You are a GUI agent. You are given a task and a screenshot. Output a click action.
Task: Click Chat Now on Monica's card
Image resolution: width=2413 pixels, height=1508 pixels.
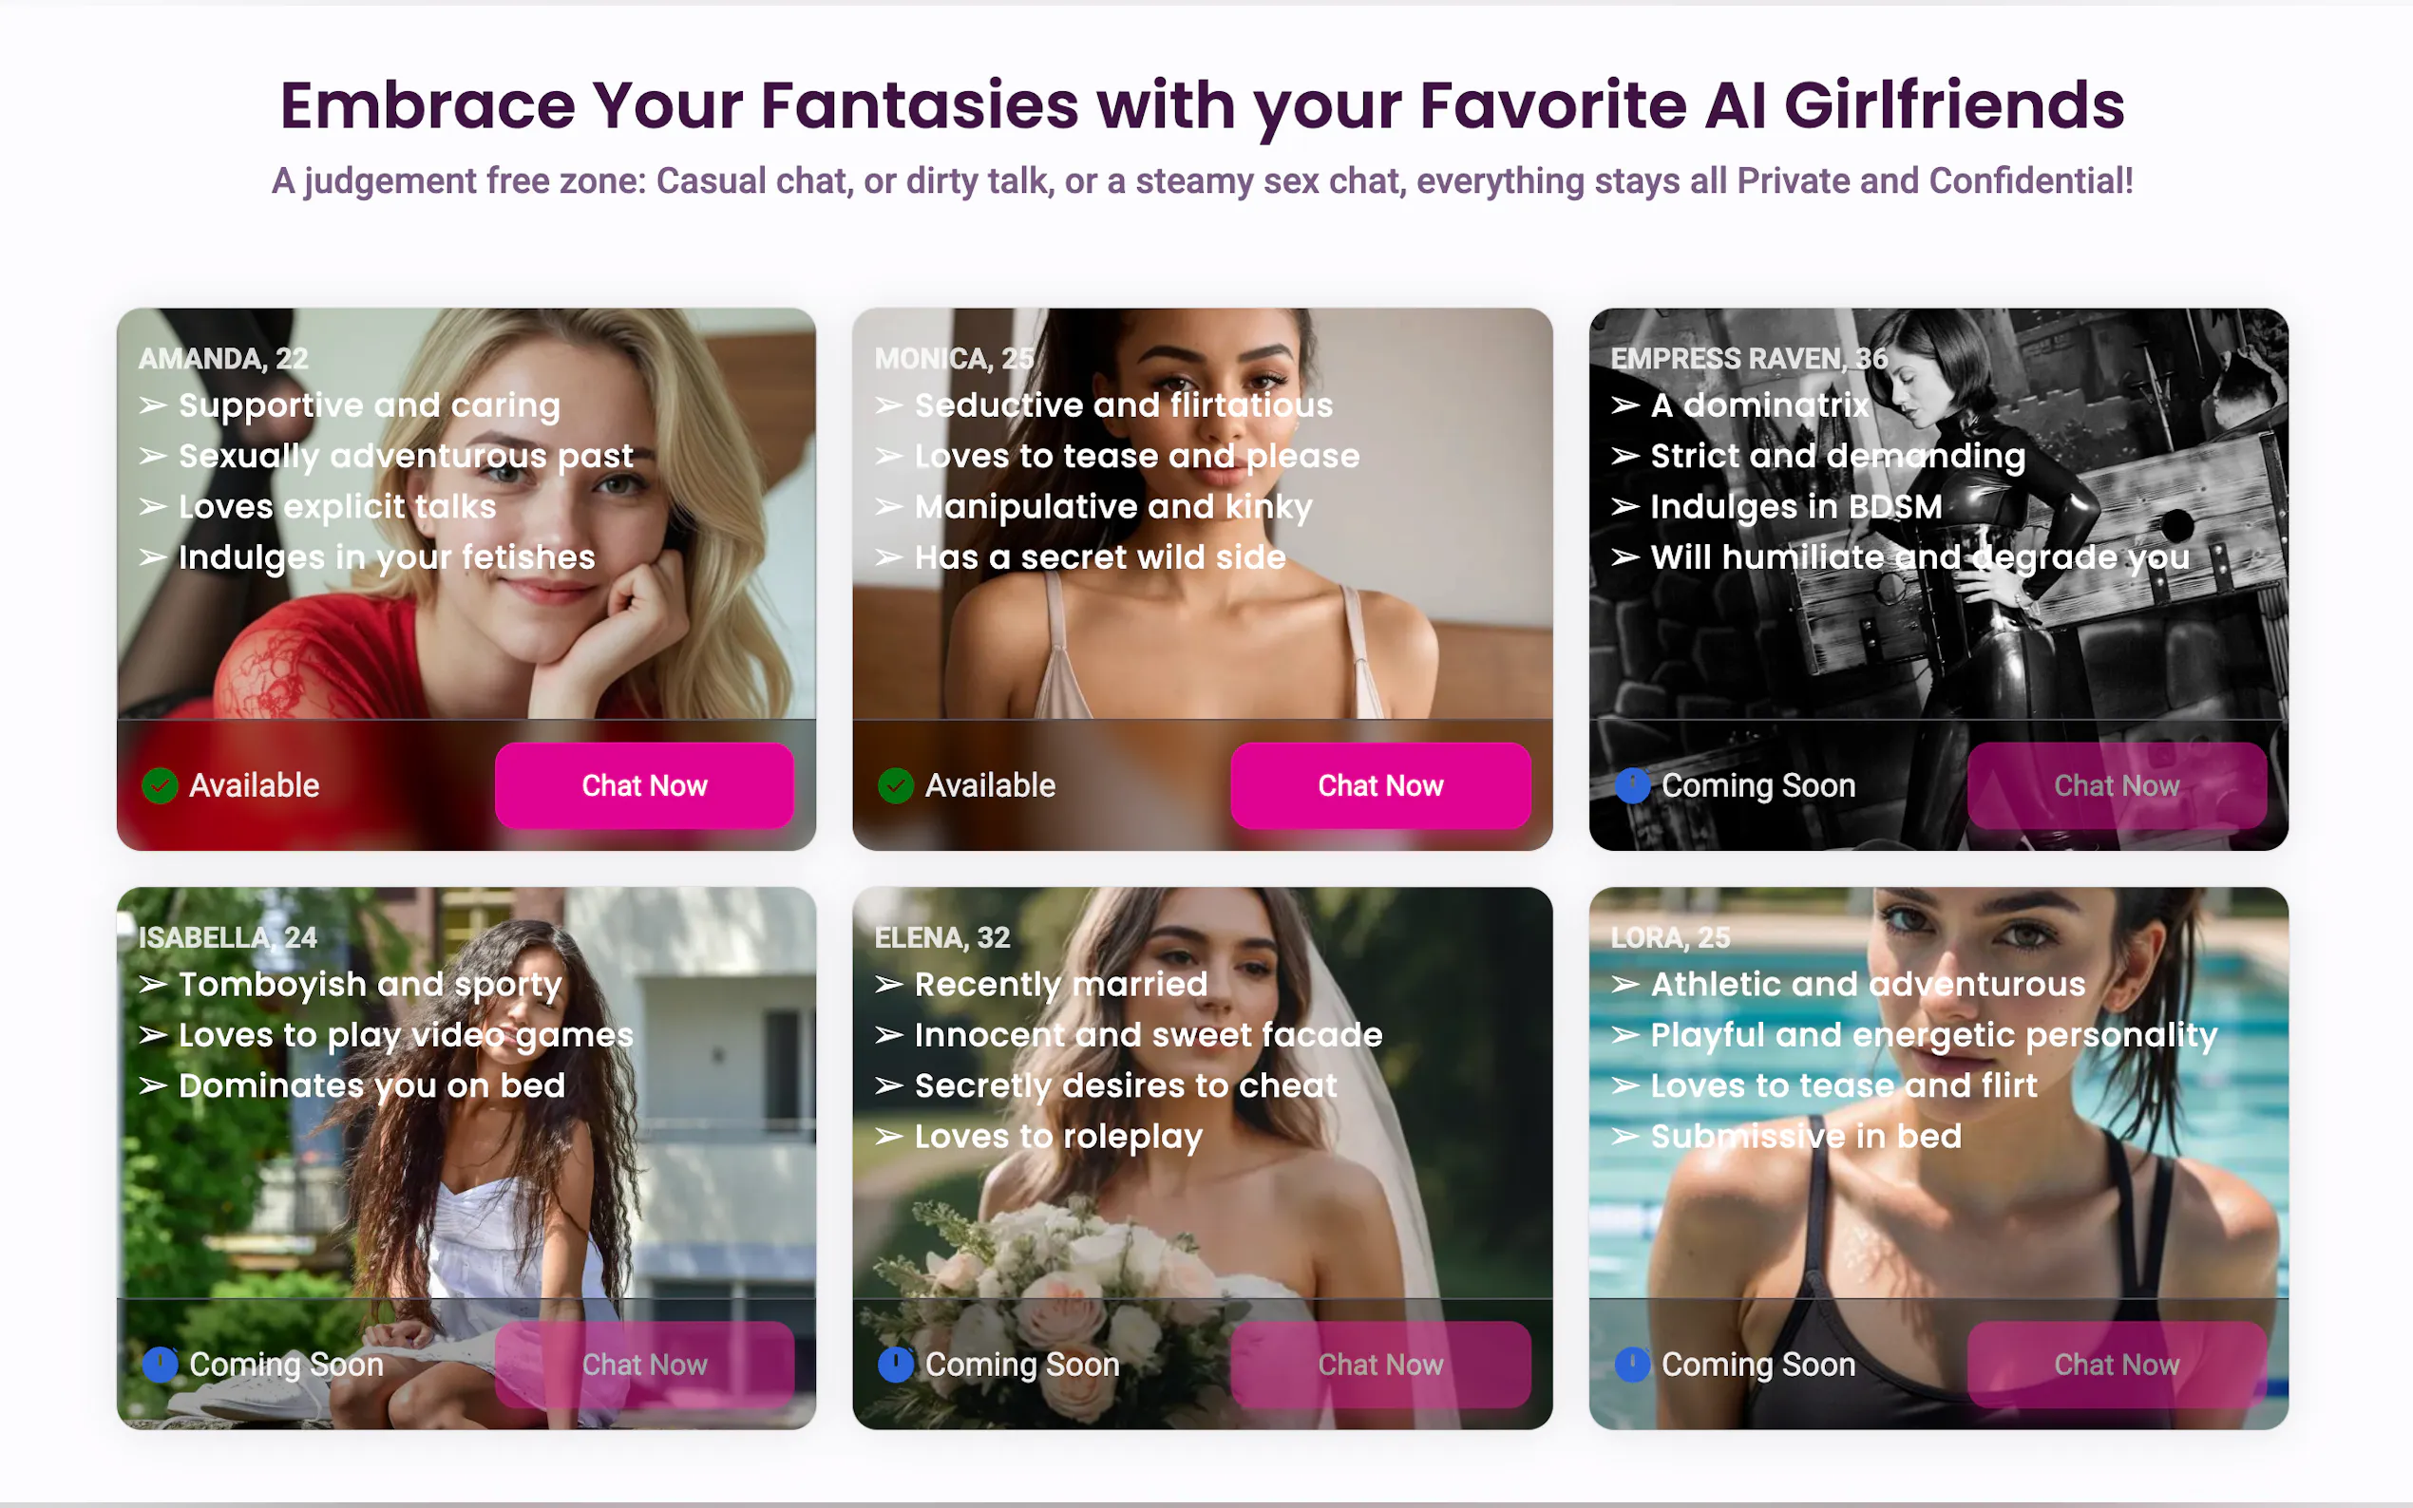tap(1380, 786)
